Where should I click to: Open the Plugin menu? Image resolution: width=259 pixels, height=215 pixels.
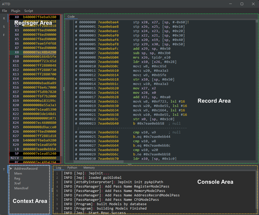[16, 11]
